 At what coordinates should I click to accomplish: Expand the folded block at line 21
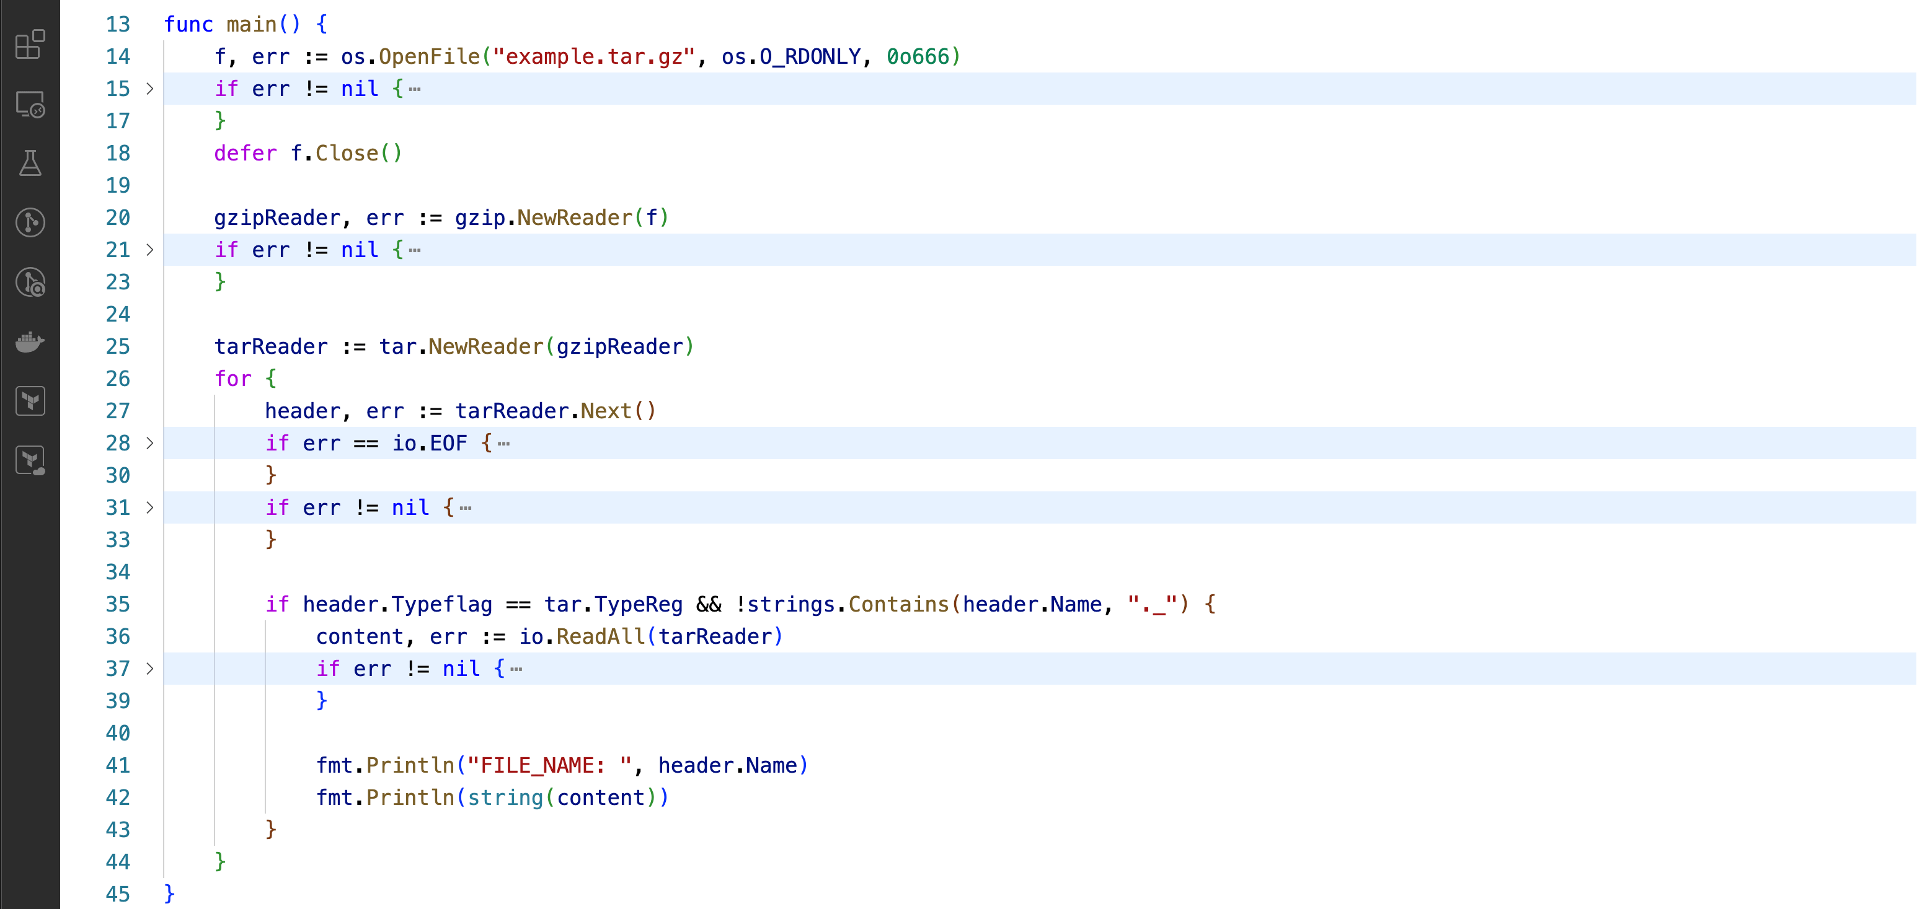point(149,250)
